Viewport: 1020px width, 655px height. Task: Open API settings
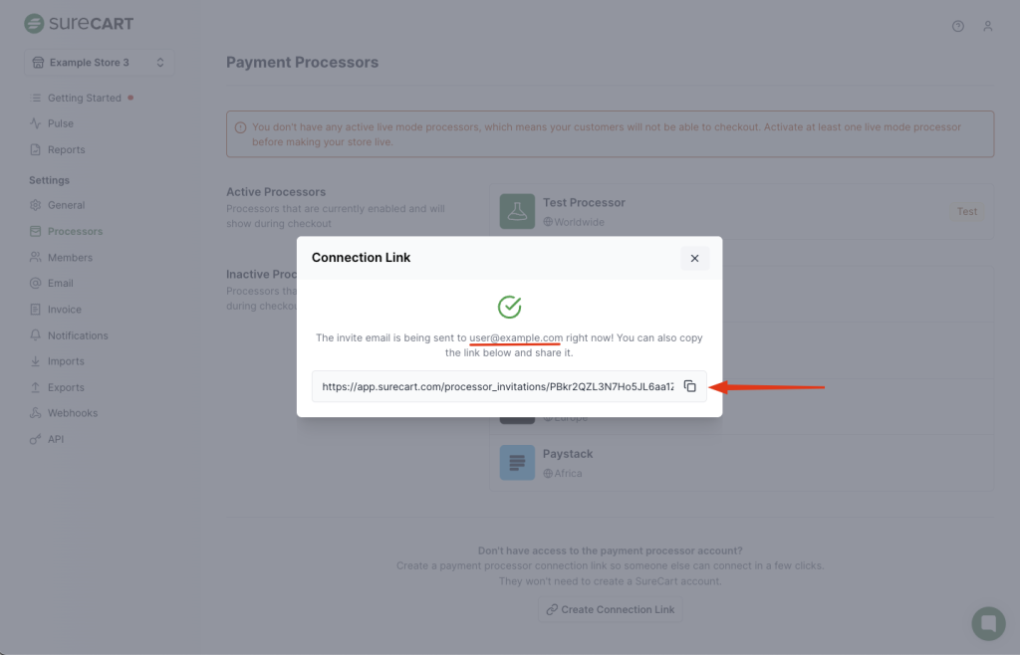click(56, 439)
